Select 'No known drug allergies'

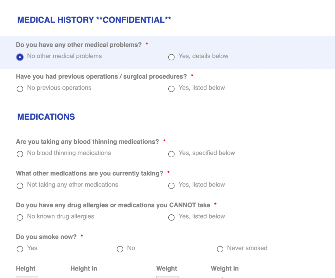coord(20,217)
